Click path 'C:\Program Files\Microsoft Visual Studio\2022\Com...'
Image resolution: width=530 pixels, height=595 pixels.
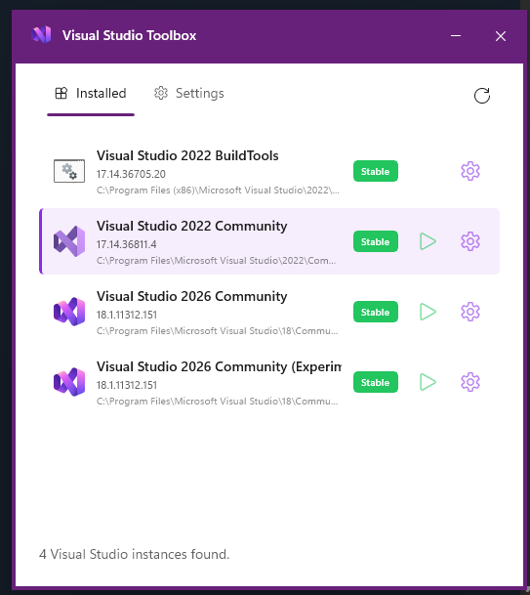pos(216,260)
